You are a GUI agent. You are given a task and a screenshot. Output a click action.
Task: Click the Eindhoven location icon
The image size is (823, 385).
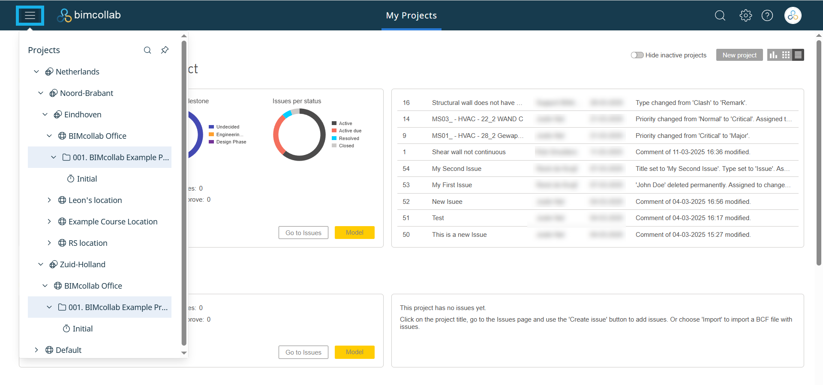[x=58, y=115]
